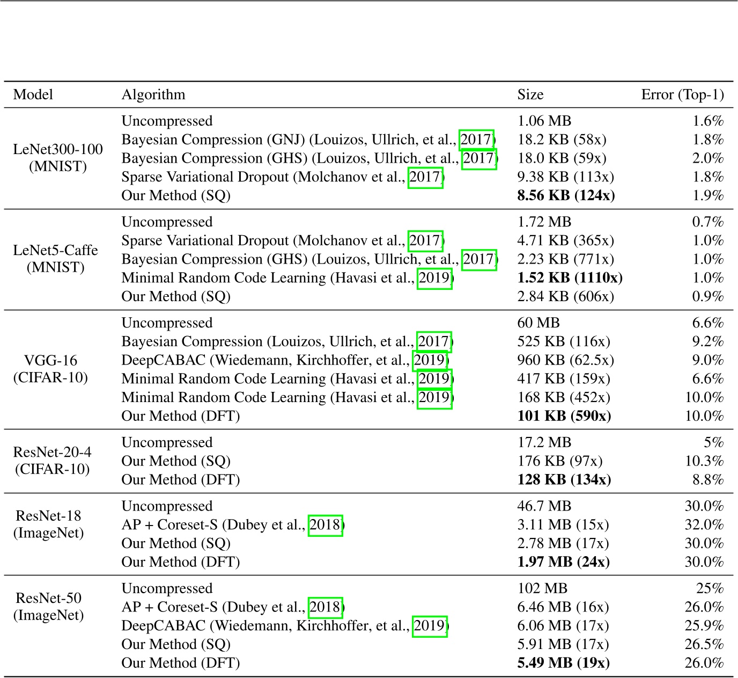Open 2019 Havasi citation on the 168 KB row
This screenshot has height=678, width=738.
click(434, 398)
